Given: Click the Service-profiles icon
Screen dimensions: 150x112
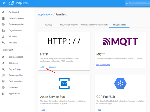Looking at the screenshot, I should (x=3, y=75).
